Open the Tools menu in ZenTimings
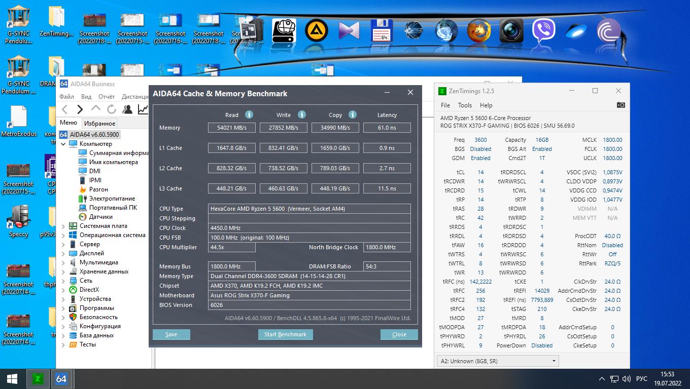The width and height of the screenshot is (690, 389). click(465, 105)
